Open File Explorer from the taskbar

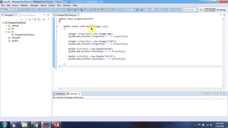(25, 125)
